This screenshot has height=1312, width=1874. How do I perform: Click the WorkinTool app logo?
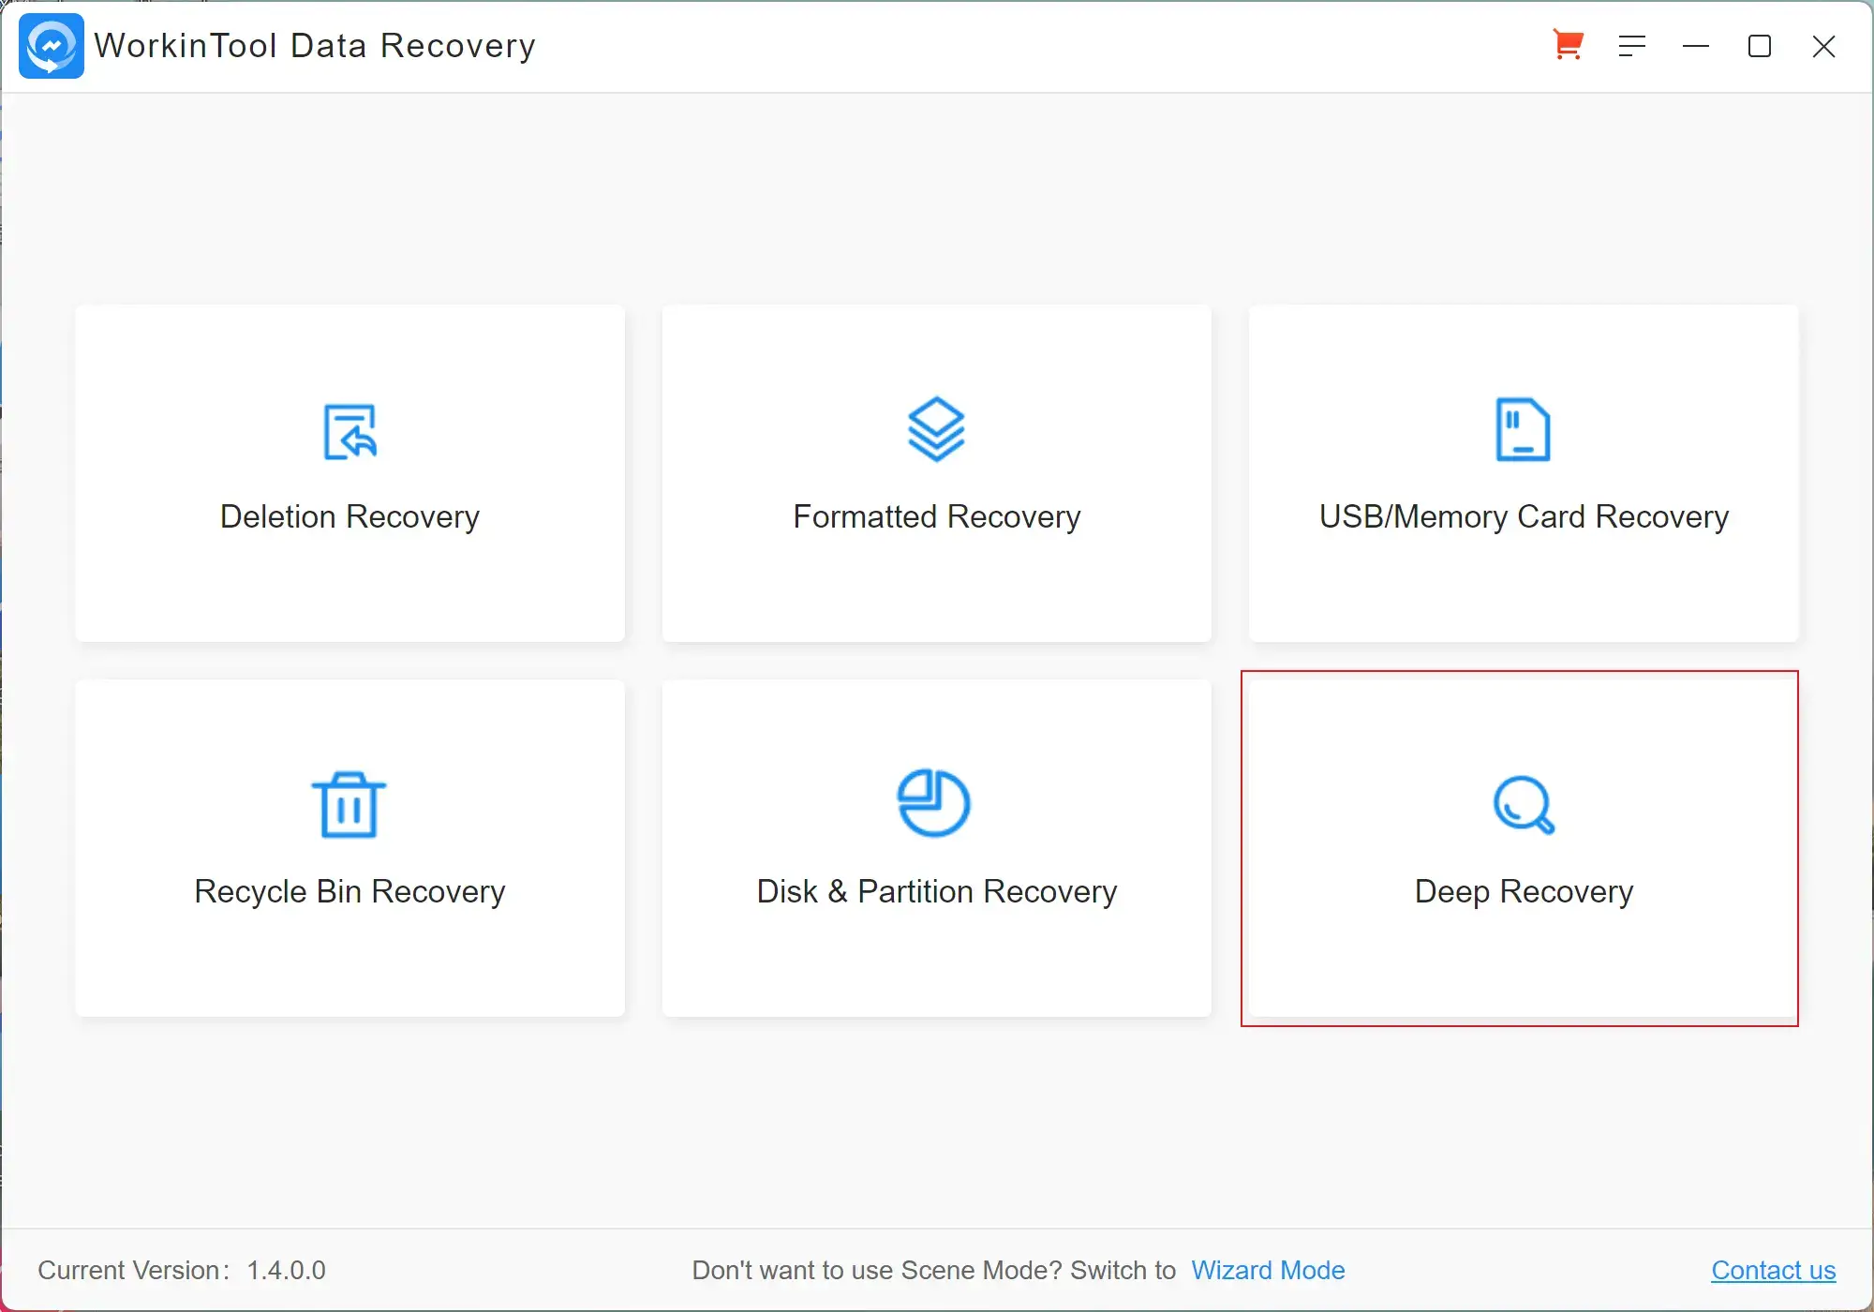[x=51, y=46]
